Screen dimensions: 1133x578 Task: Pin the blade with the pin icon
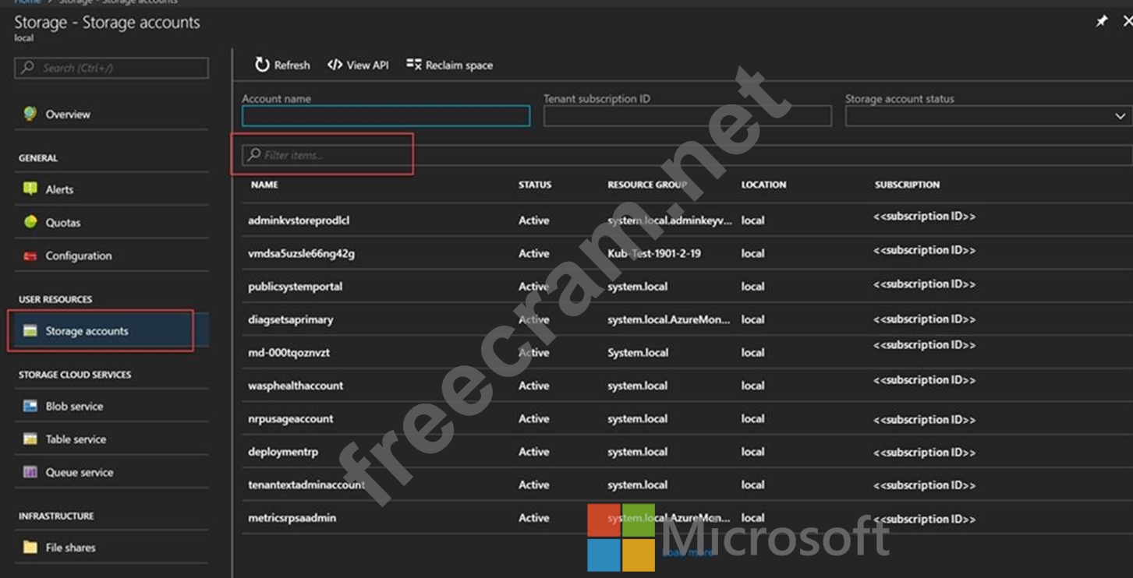point(1102,21)
